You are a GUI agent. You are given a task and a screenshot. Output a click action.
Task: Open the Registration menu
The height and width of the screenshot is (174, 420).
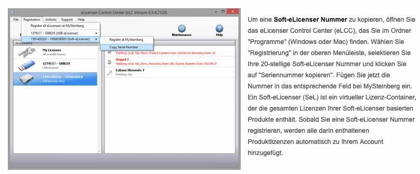pyautogui.click(x=32, y=19)
